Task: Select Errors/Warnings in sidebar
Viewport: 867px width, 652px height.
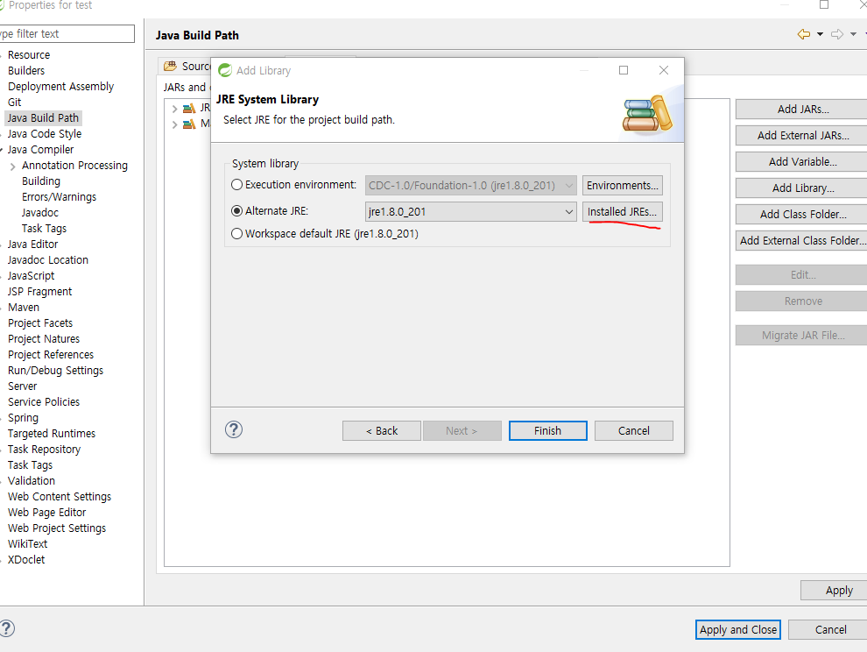Action: coord(59,197)
